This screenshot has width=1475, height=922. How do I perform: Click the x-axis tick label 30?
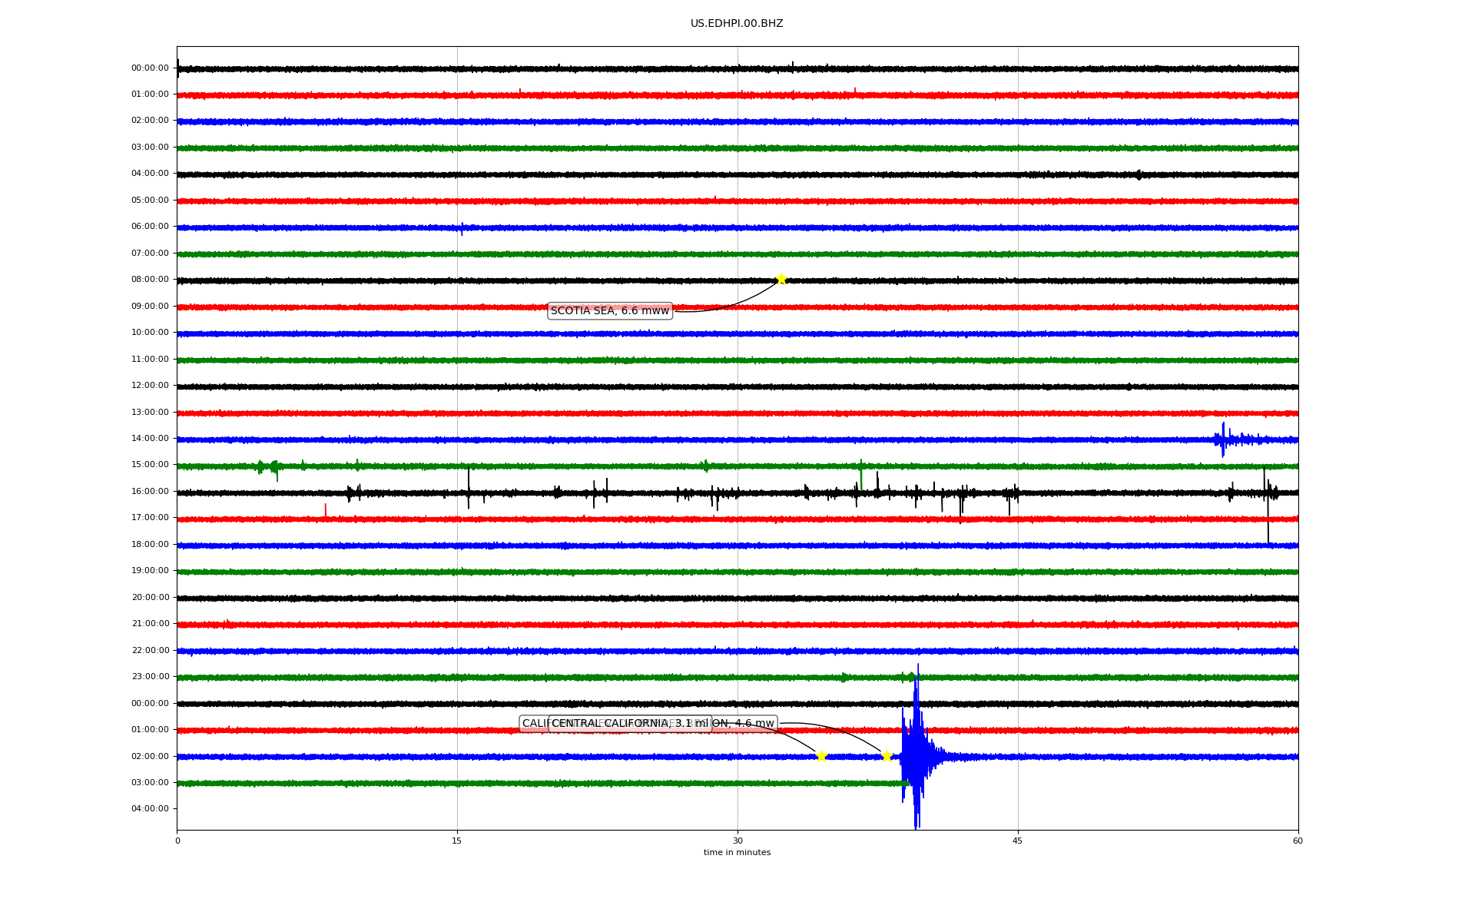737,841
